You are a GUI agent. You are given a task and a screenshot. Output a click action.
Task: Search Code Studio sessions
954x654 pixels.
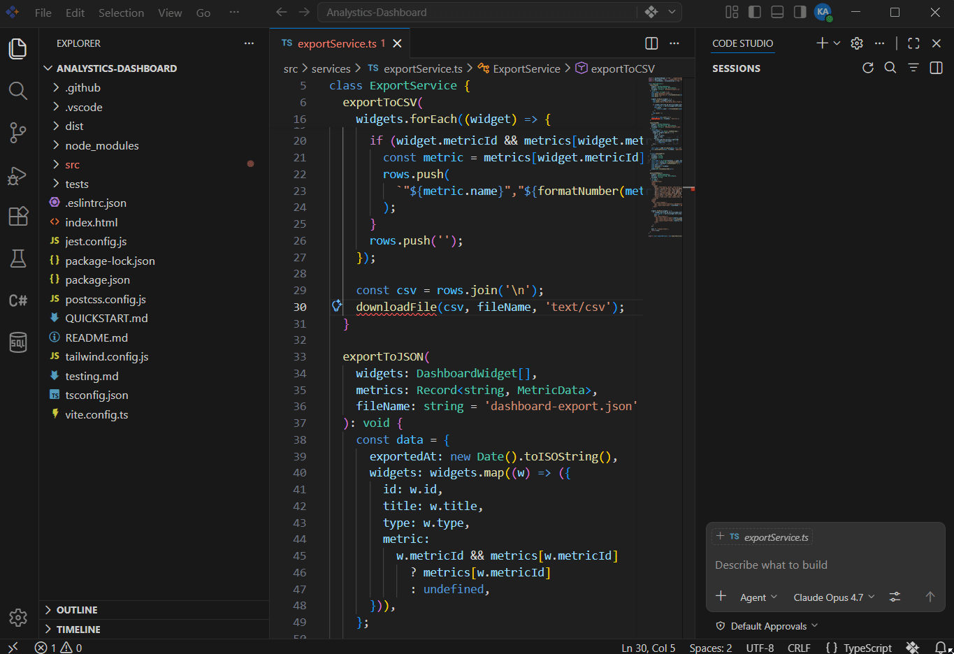point(890,68)
